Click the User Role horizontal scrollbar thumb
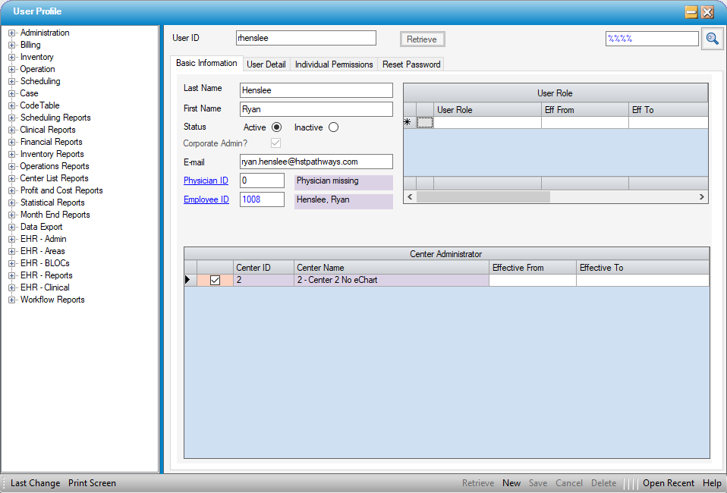Screen dimensions: 727x493 click(x=483, y=197)
